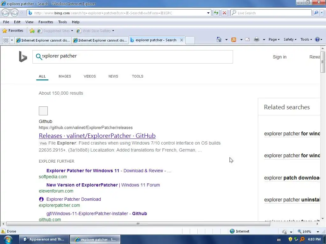Viewport: 326px width, 244px height.
Task: Click the Add to Favorites Bar icon
Action: click(32, 31)
